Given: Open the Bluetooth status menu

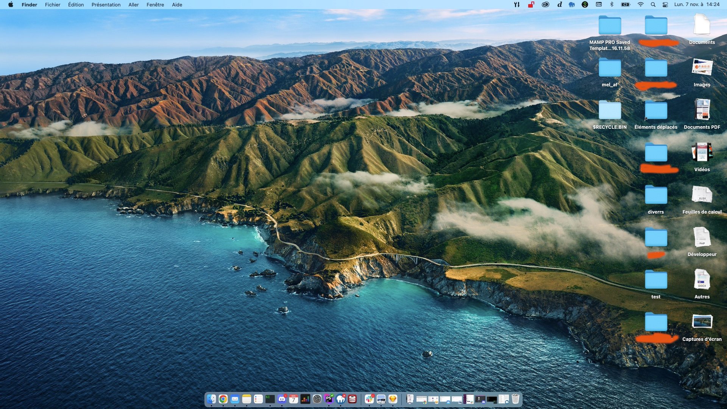Looking at the screenshot, I should tap(612, 5).
